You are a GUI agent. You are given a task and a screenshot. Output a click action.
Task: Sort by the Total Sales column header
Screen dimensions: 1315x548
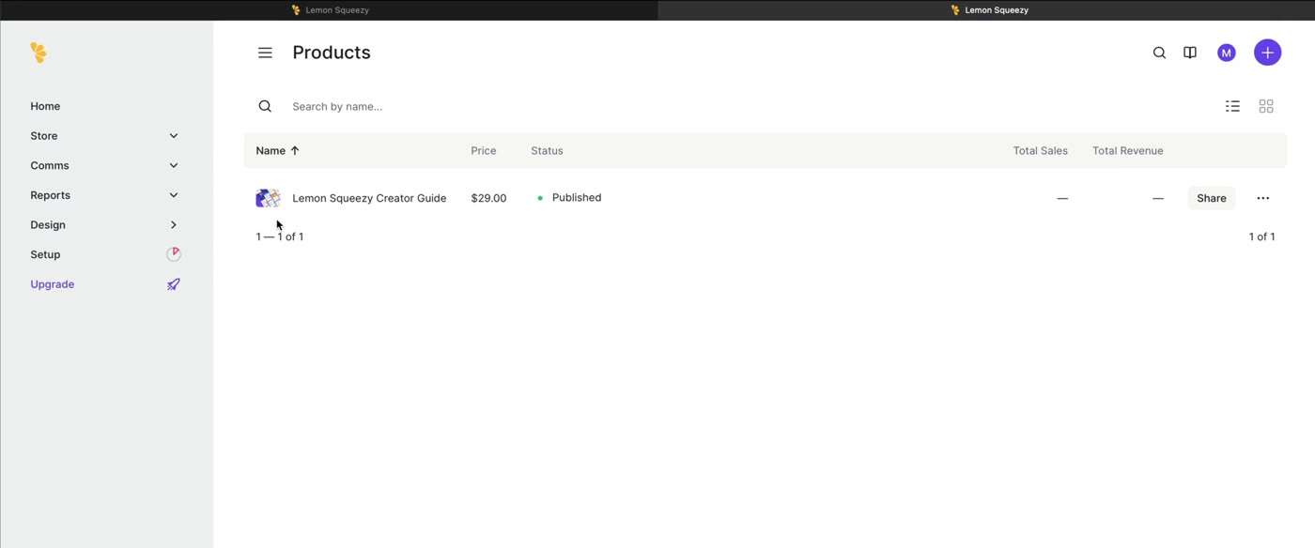1040,150
